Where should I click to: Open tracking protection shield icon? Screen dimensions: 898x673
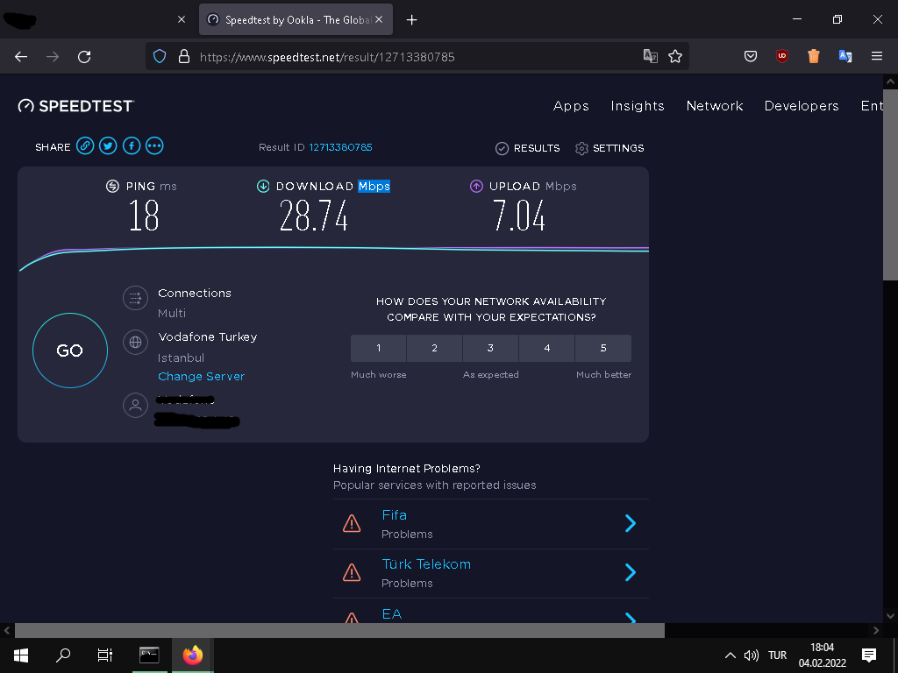coord(160,56)
